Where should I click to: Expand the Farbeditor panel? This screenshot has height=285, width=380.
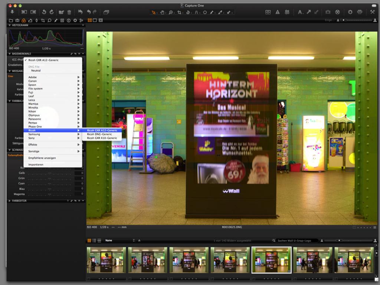coord(10,201)
